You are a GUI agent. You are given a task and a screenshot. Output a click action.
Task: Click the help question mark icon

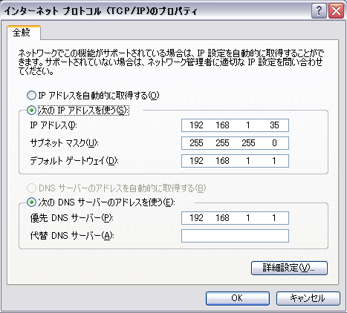[x=319, y=11]
